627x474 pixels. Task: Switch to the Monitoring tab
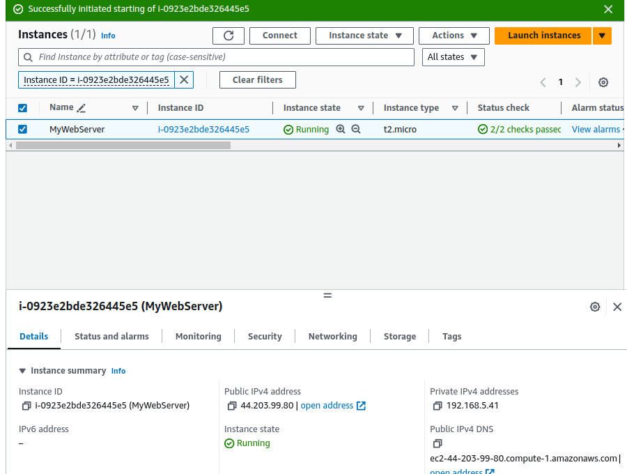click(x=198, y=336)
